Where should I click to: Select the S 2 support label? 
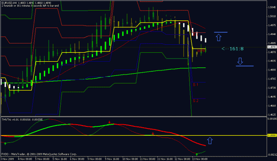pyautogui.click(x=195, y=101)
